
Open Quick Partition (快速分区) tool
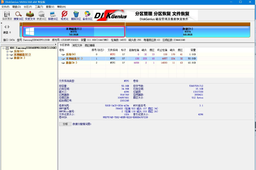41,16
